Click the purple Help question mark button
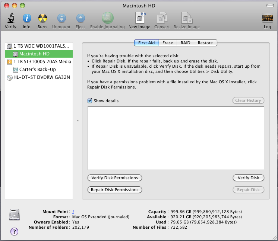Image resolution: width=278 pixels, height=241 pixels. 14,231
